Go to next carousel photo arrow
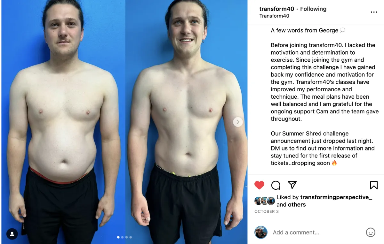The width and height of the screenshot is (384, 244). click(x=238, y=122)
